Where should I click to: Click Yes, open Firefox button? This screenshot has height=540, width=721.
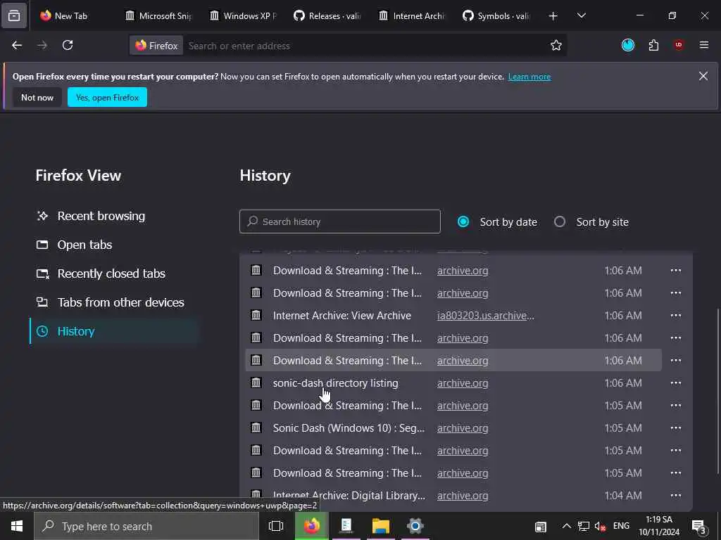pos(107,97)
